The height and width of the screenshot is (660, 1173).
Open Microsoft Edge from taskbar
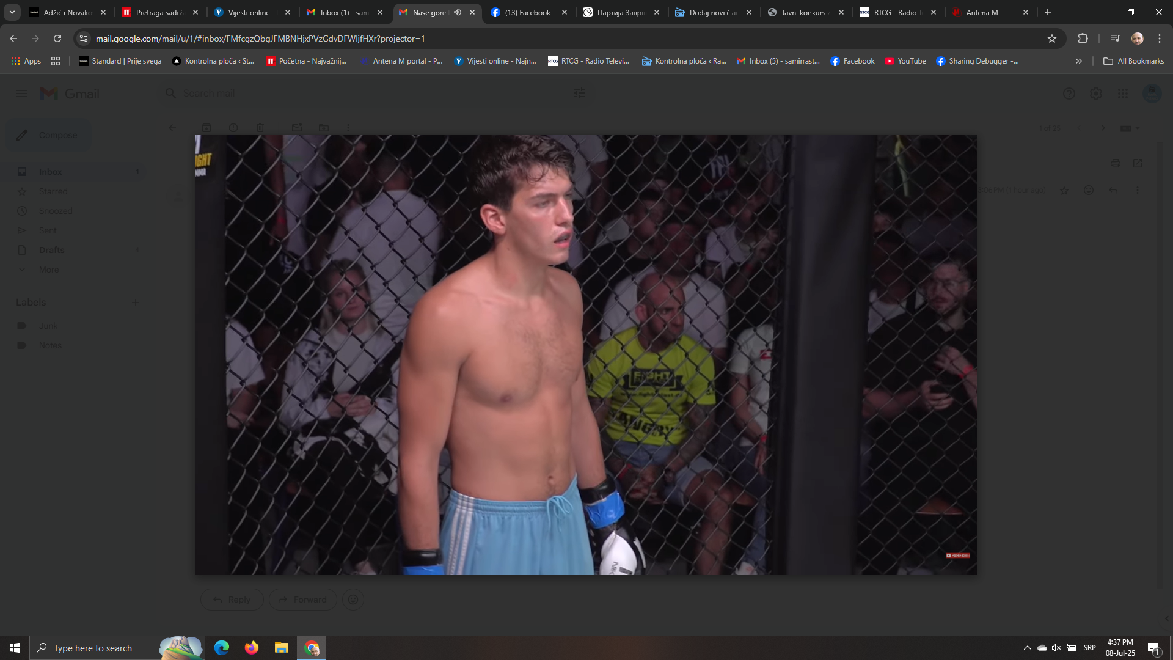click(x=222, y=648)
